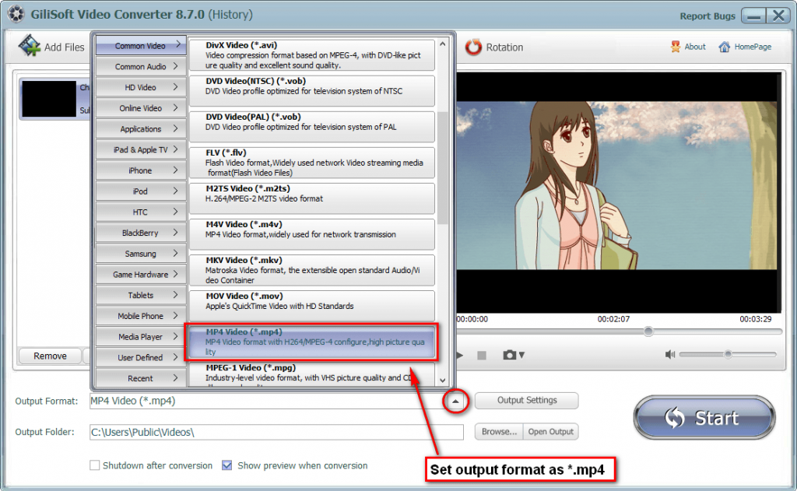Click the video seek slider handle
Viewport: 797px width, 491px height.
pyautogui.click(x=648, y=332)
